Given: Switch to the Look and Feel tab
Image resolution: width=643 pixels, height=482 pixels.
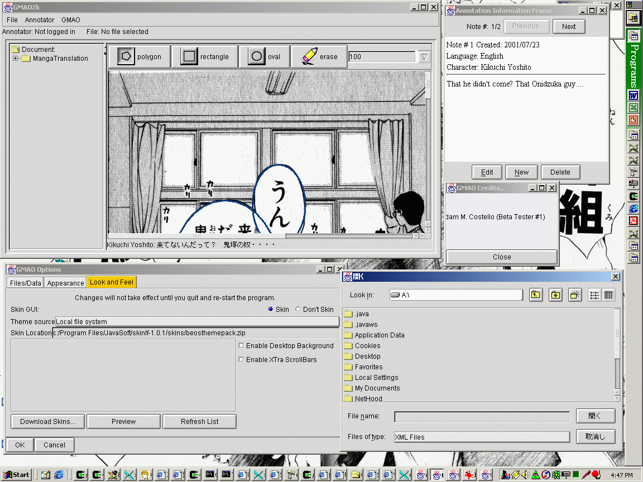Looking at the screenshot, I should click(x=112, y=282).
